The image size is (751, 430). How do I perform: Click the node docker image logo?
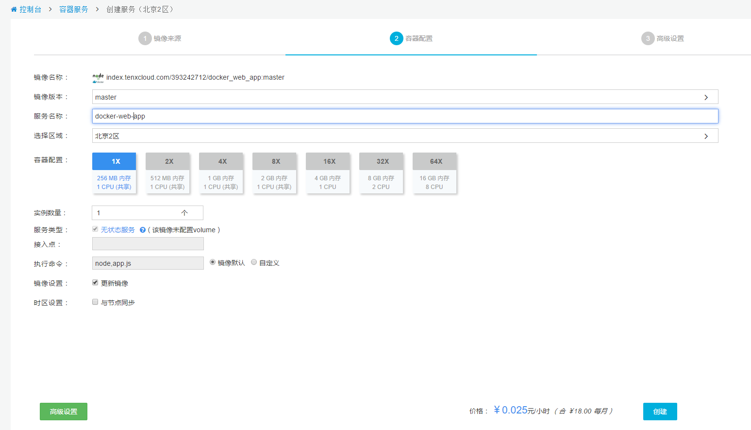[x=98, y=78]
